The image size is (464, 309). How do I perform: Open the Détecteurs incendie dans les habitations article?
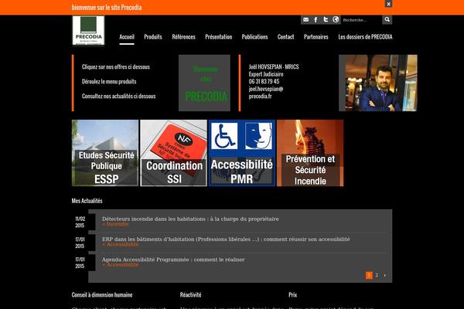coord(190,219)
